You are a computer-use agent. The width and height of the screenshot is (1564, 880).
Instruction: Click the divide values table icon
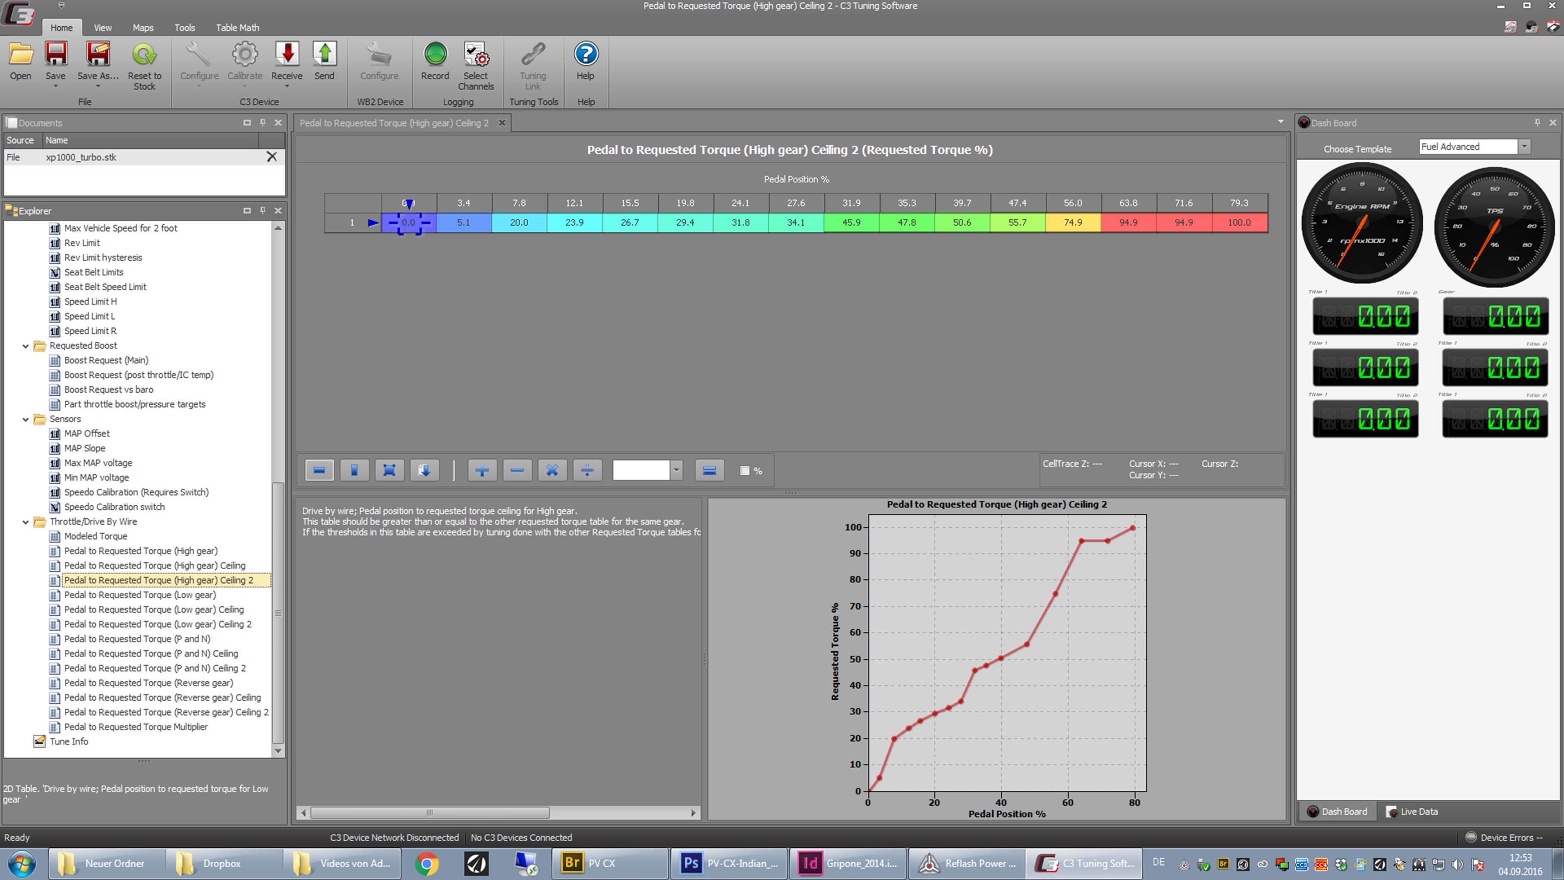(x=587, y=470)
